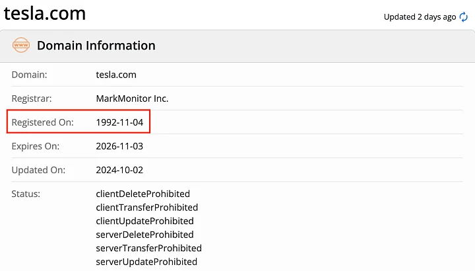The width and height of the screenshot is (475, 271).
Task: Click the Status label
Action: point(26,194)
